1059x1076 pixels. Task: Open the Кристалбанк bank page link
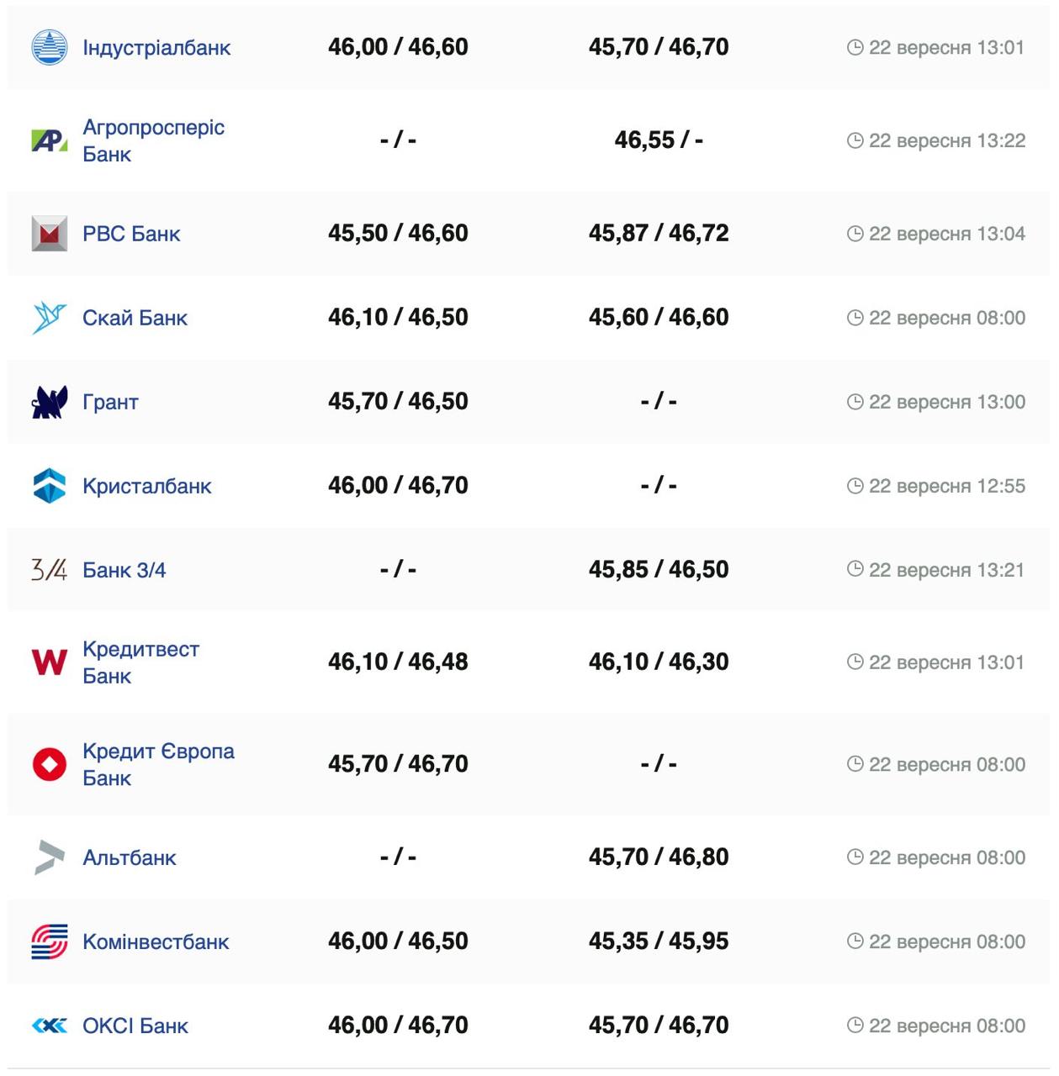[x=147, y=487]
